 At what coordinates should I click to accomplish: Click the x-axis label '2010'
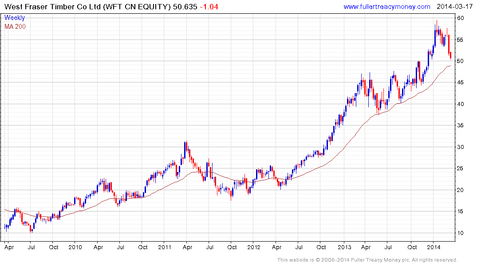[75, 247]
